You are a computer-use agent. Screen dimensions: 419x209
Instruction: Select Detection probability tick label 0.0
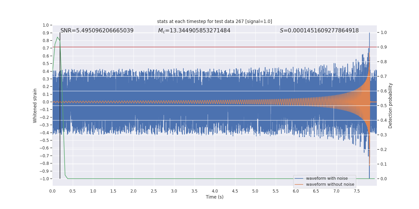pyautogui.click(x=384, y=179)
